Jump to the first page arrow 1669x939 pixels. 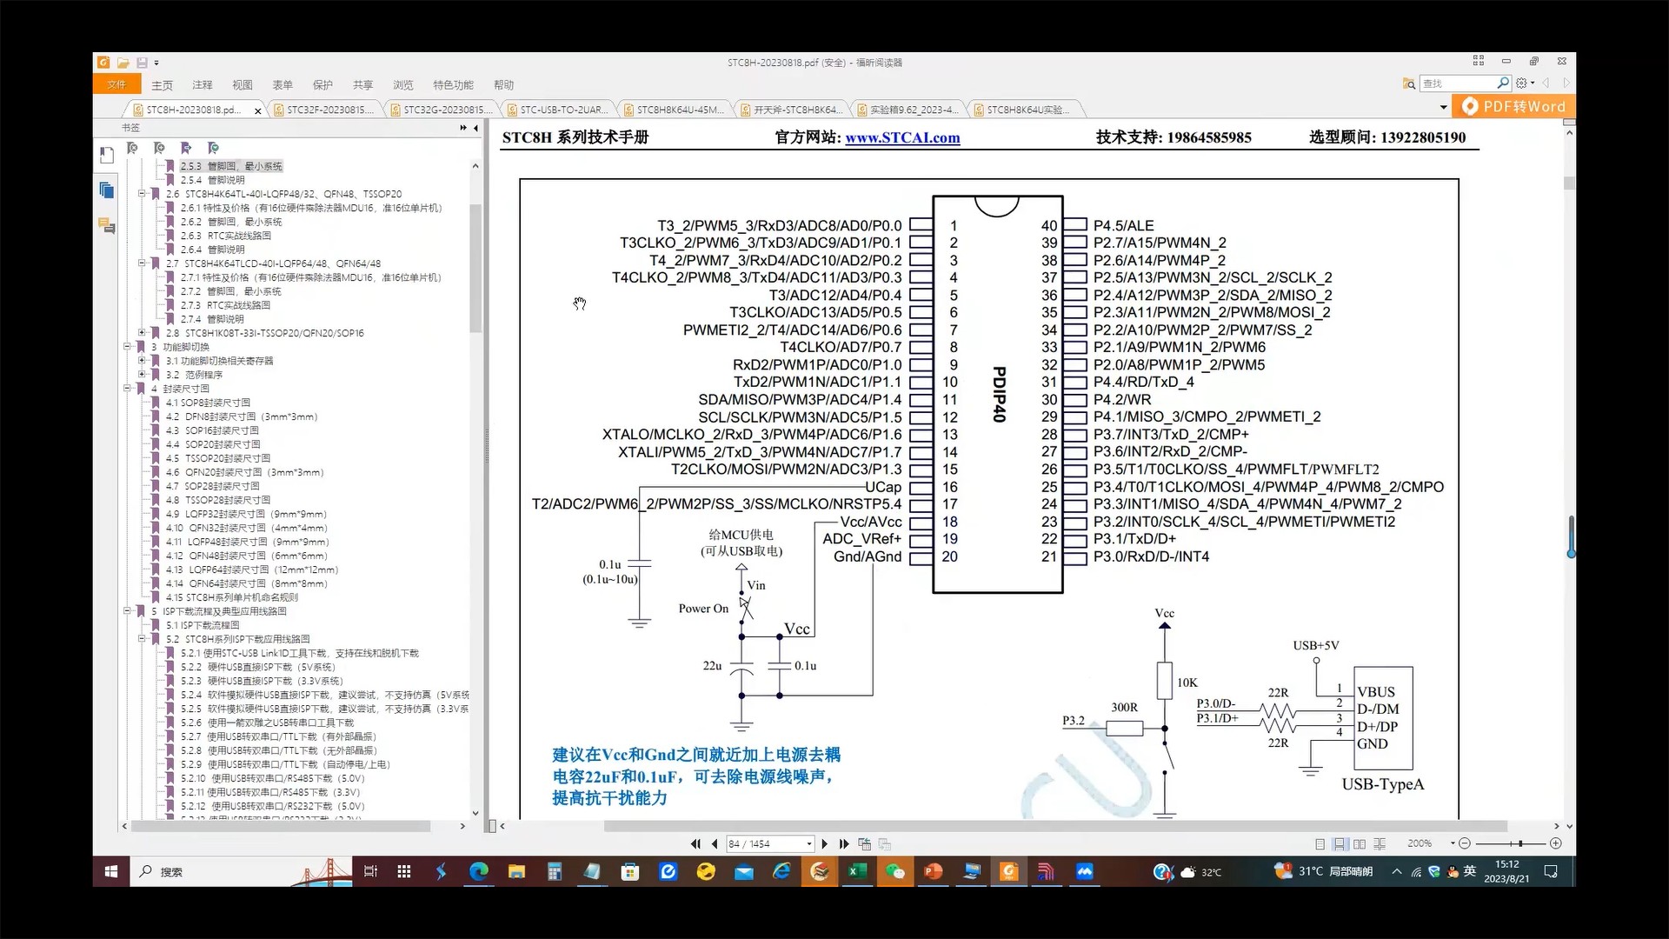695,843
